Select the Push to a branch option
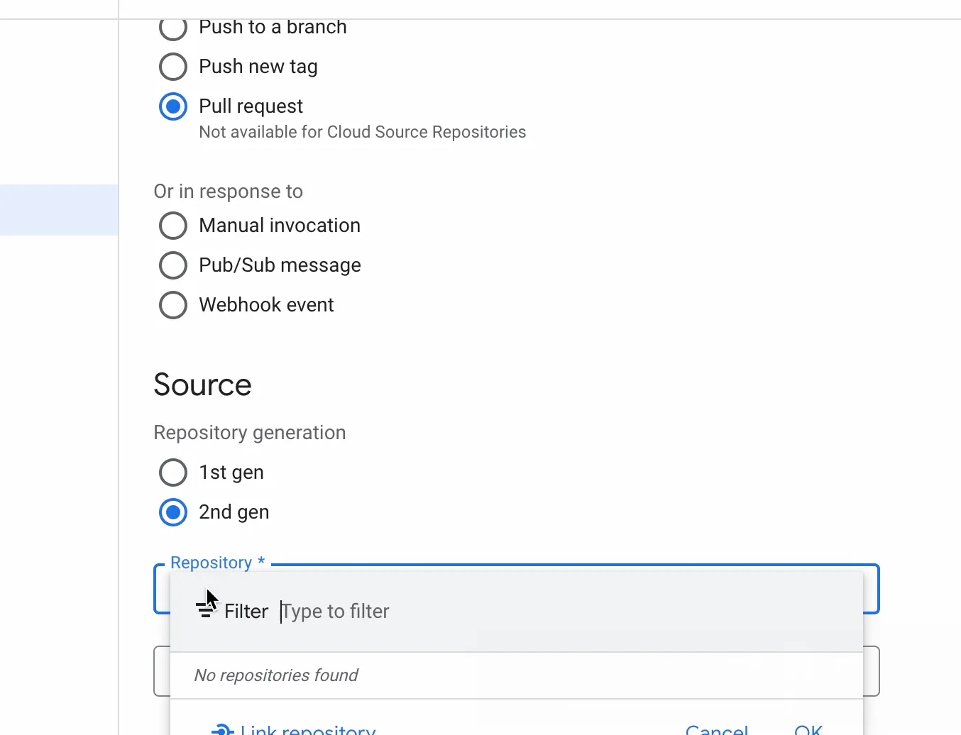 click(173, 28)
